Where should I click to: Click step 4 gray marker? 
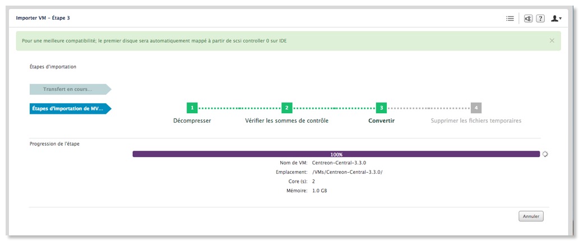coord(476,108)
